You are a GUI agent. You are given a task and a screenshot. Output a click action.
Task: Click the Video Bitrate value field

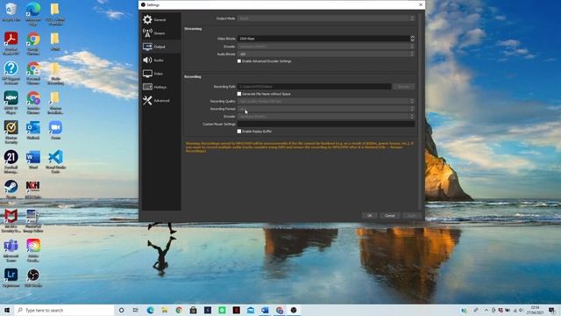tap(323, 39)
